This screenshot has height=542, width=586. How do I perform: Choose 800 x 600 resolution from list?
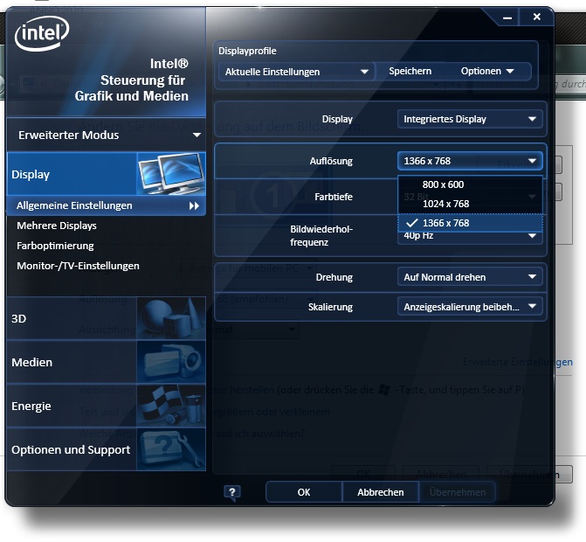click(x=470, y=184)
